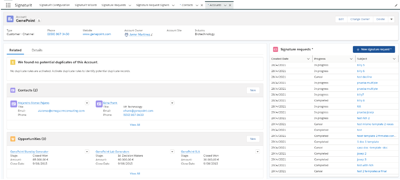Viewport: 400px width, 180px height.
Task: Click the pencil edit icon in nav bar
Action: [396, 5]
